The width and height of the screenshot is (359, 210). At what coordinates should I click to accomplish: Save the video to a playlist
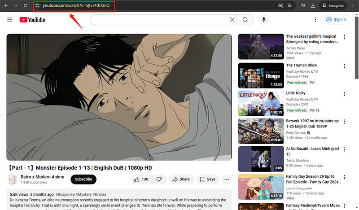(x=208, y=179)
